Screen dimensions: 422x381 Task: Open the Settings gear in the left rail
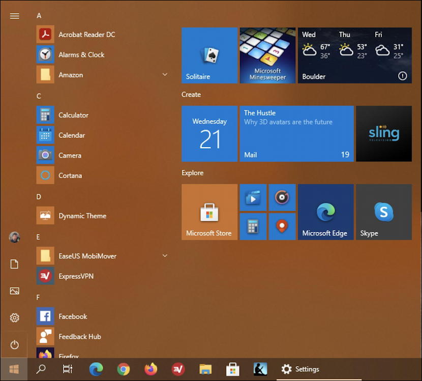[14, 317]
